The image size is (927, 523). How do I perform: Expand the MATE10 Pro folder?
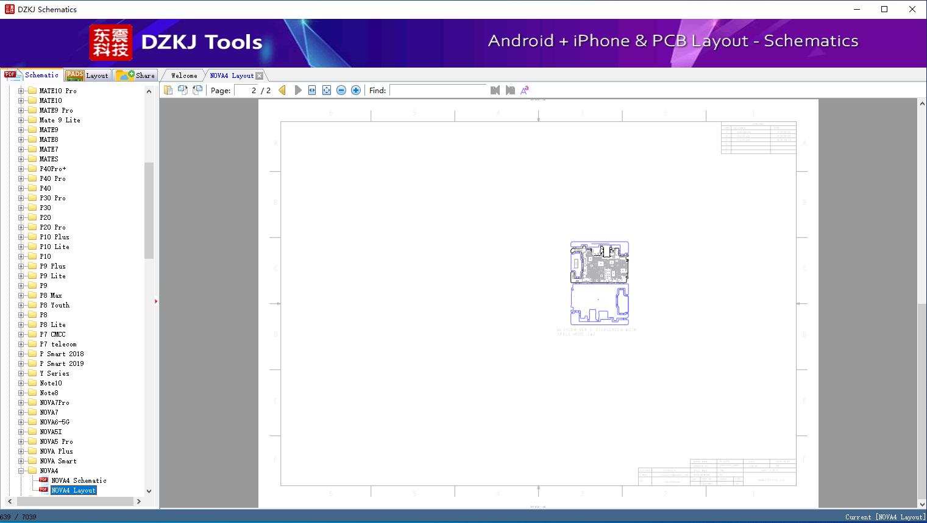tap(21, 91)
